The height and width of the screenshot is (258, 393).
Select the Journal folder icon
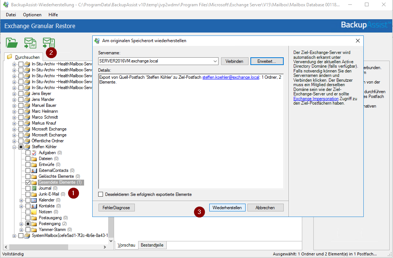[x=34, y=188]
